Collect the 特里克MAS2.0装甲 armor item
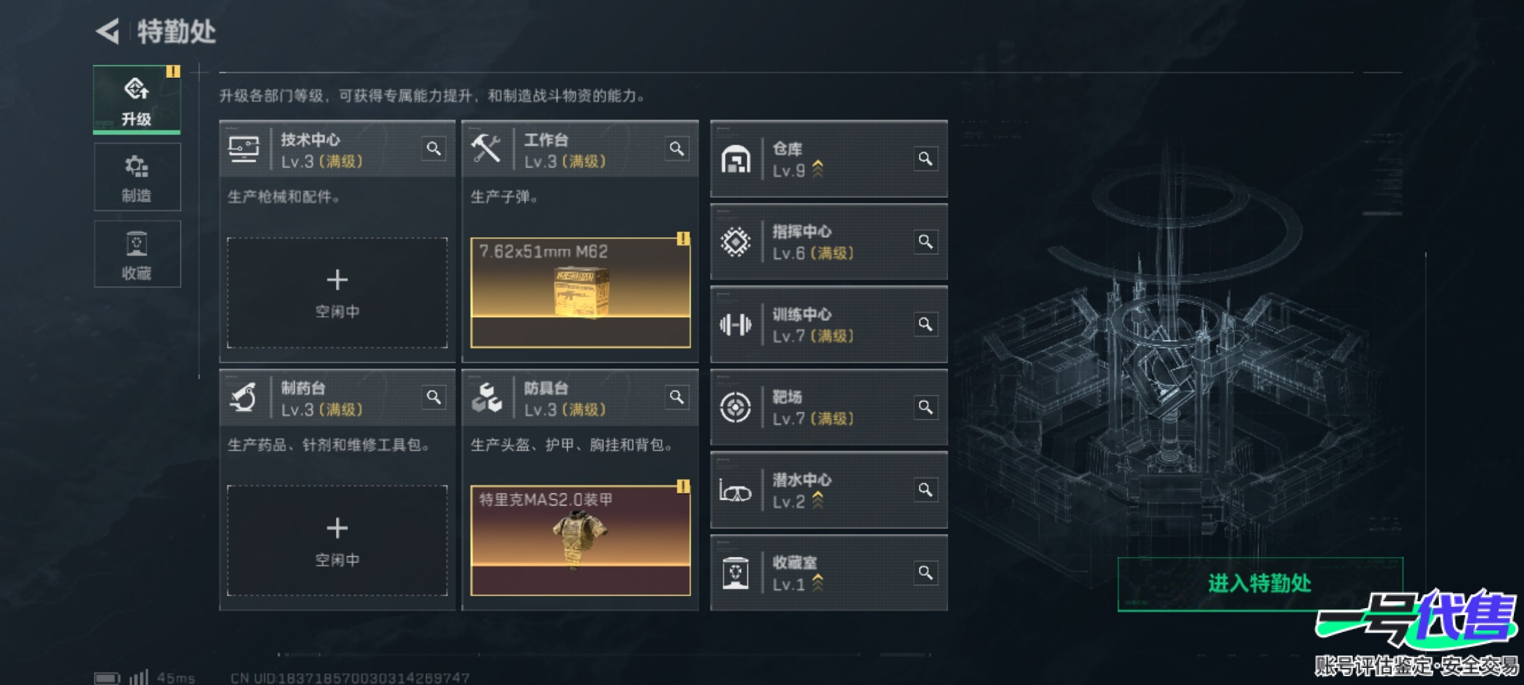The width and height of the screenshot is (1524, 685). [580, 541]
